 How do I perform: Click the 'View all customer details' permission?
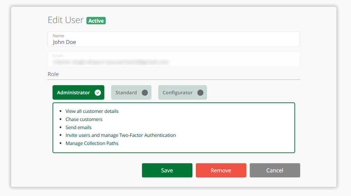[x=92, y=111]
